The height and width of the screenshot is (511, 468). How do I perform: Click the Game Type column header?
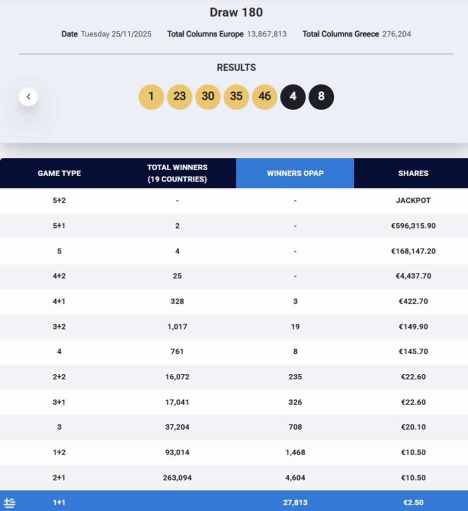[x=59, y=173]
